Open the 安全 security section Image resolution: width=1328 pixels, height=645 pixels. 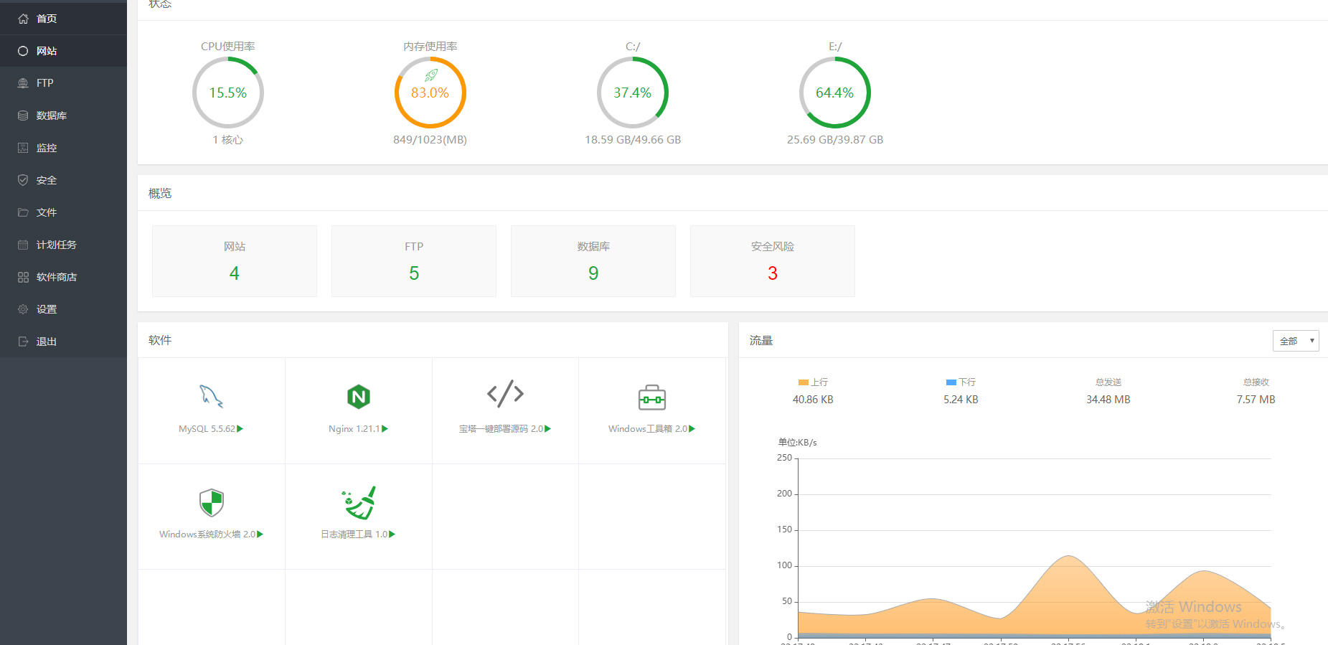(63, 180)
